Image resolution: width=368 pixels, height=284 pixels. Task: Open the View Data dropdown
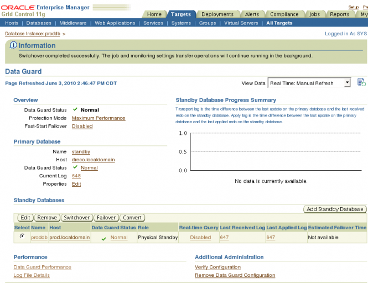[x=309, y=83]
